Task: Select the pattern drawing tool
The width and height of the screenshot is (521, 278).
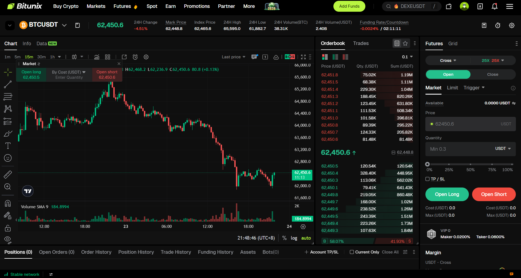Action: (x=8, y=109)
